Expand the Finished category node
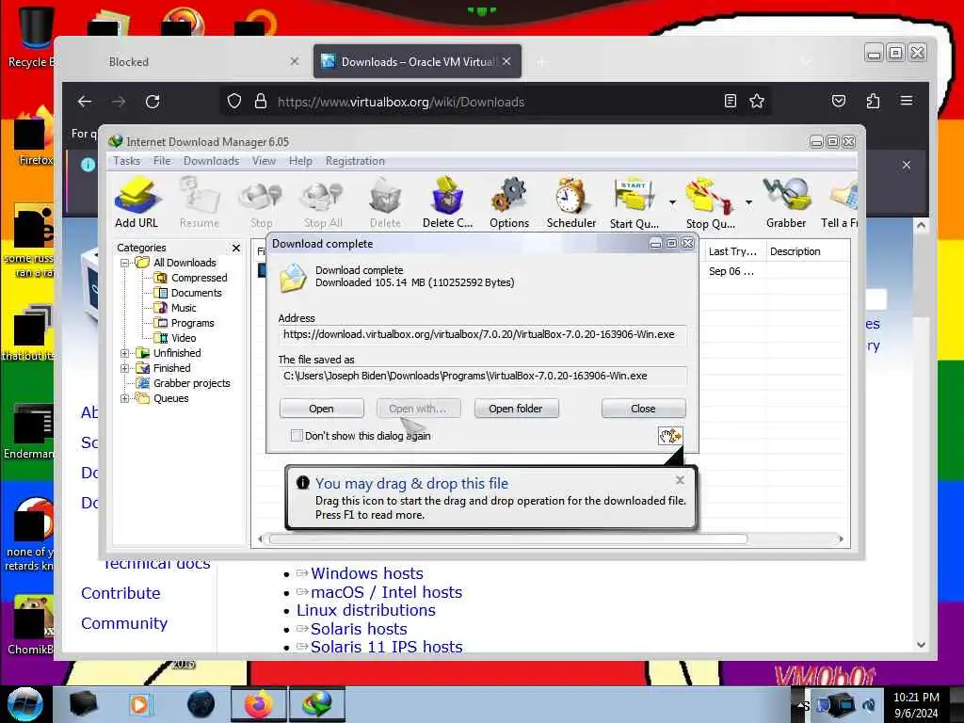Screen dimensions: 964x723 125,368
